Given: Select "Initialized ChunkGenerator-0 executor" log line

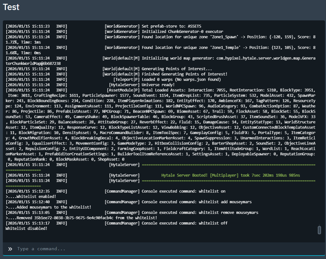Looking at the screenshot, I should (182, 31).
